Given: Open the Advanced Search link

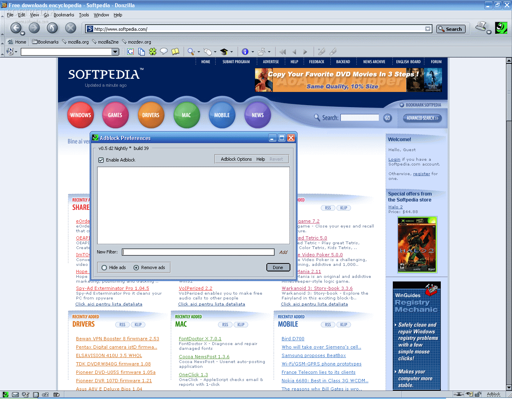Looking at the screenshot, I should [422, 118].
